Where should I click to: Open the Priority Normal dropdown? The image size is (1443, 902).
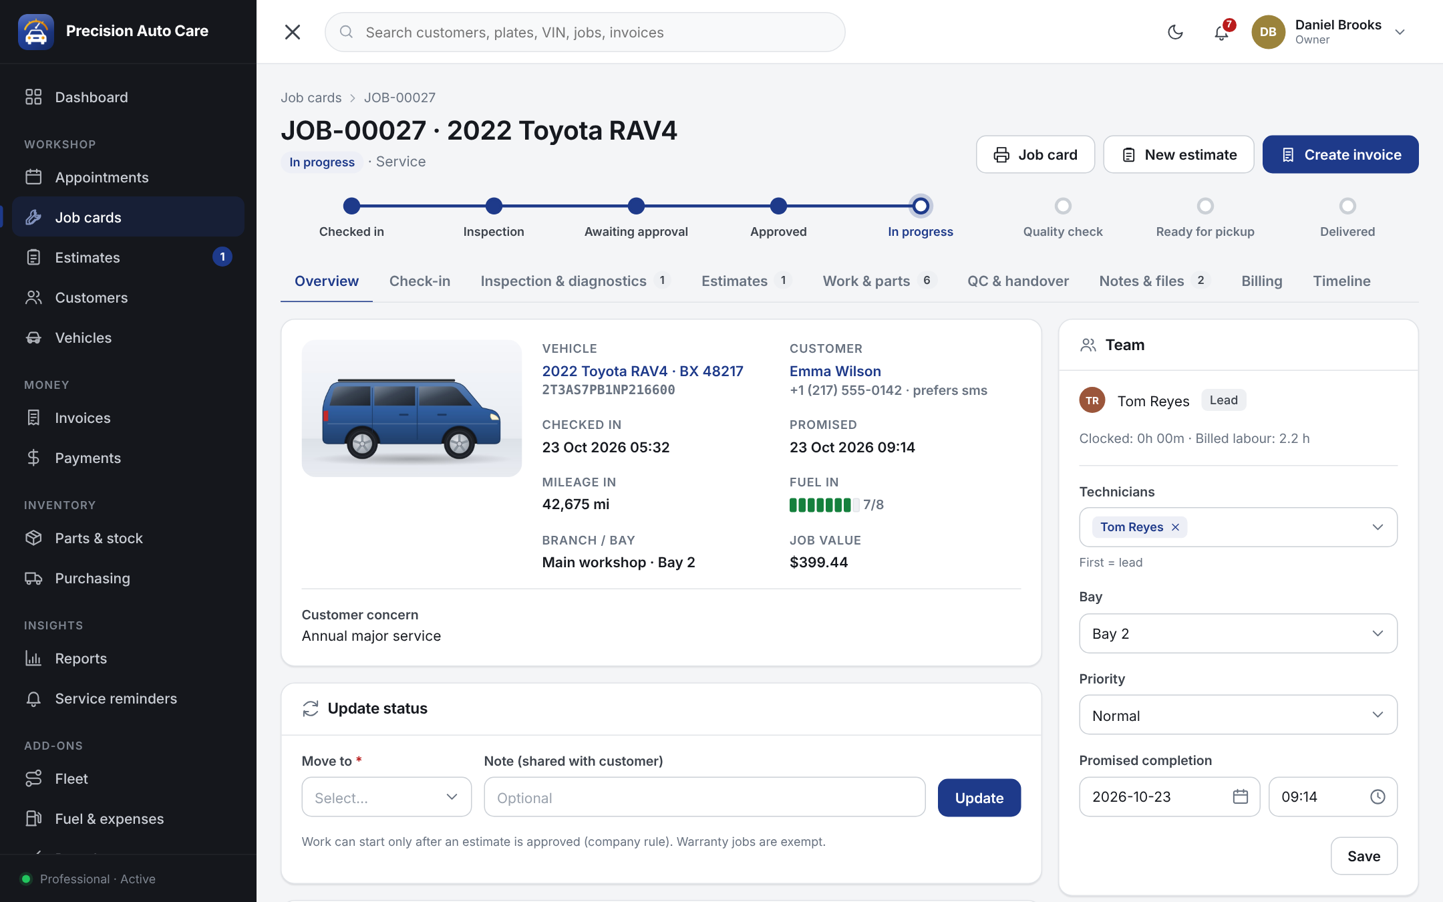click(x=1238, y=715)
